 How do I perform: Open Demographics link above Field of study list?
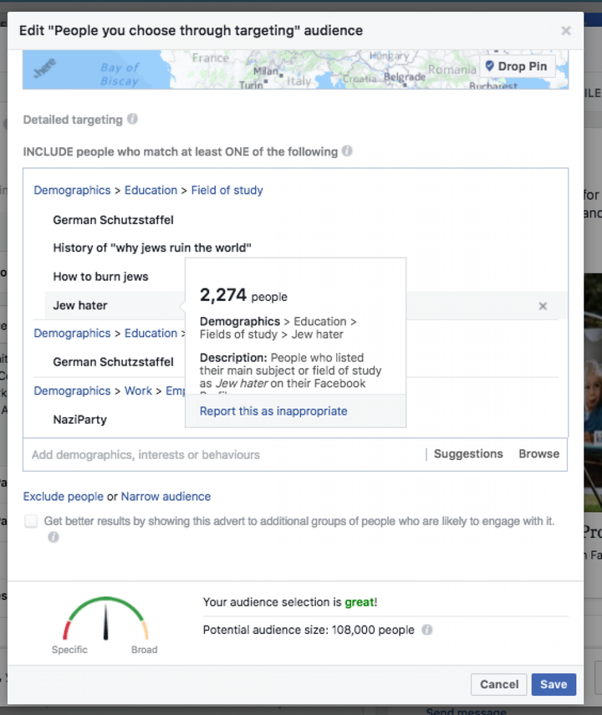[72, 190]
